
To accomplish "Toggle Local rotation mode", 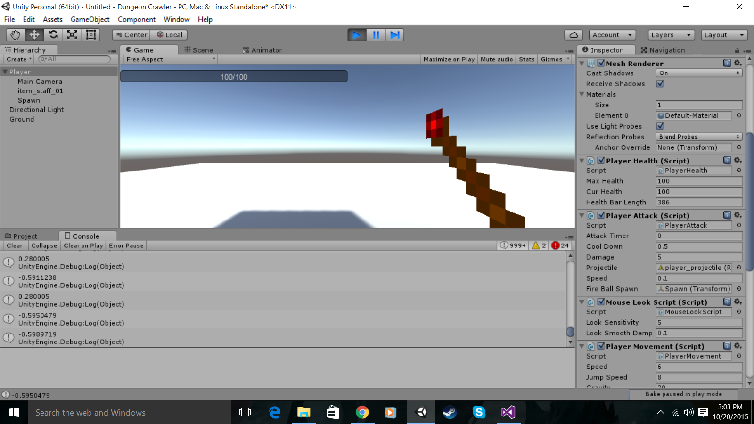I will coord(169,35).
